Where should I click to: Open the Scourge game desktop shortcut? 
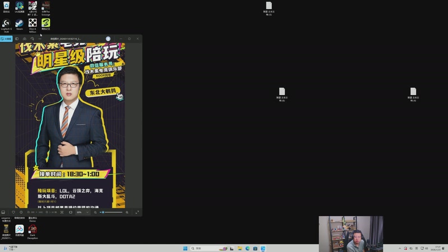pos(46,8)
